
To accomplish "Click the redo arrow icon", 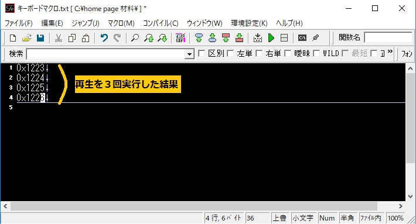I will tap(117, 38).
